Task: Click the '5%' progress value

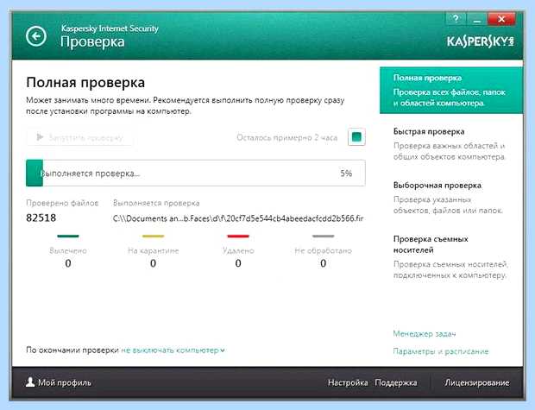Action: [346, 173]
